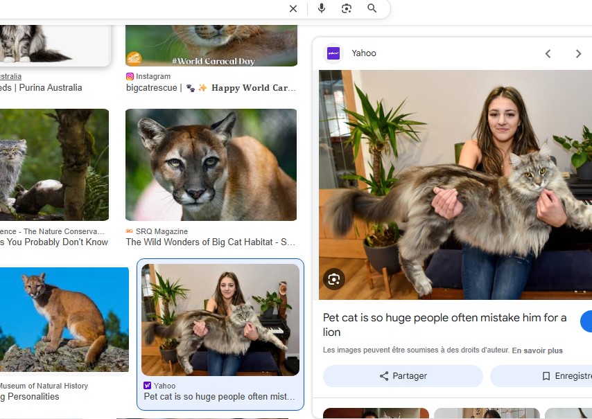Click Enregistrer save button
Image resolution: width=592 pixels, height=419 pixels.
coord(541,376)
